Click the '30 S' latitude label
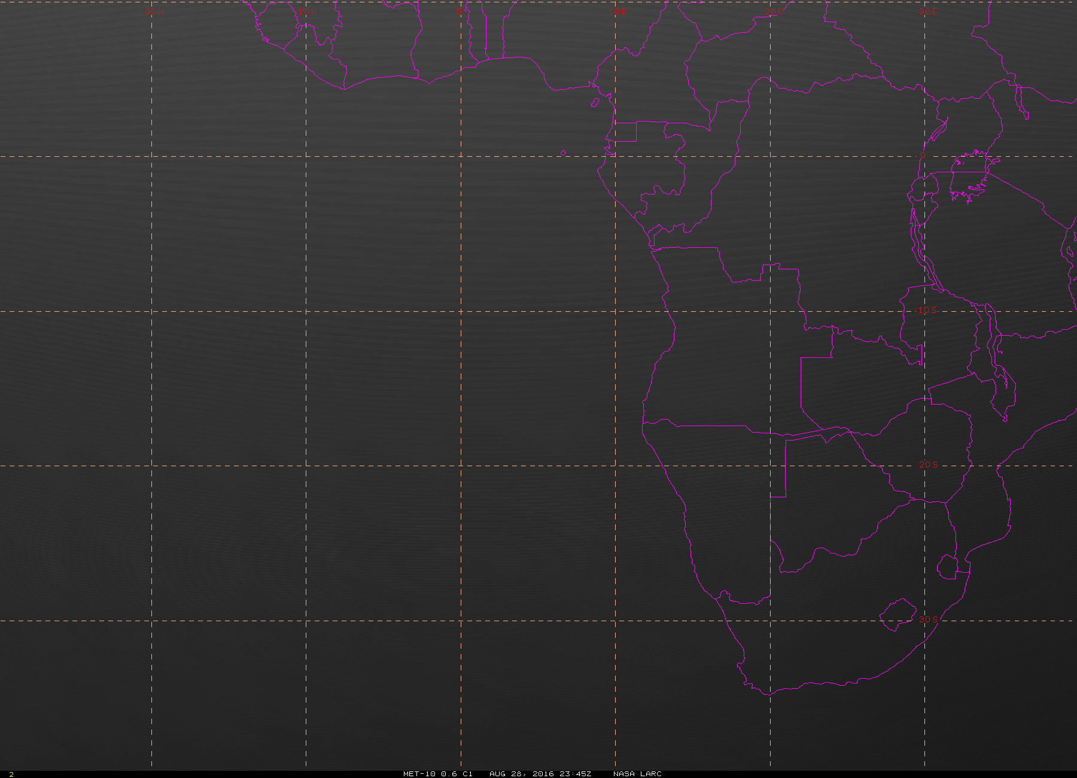The image size is (1077, 778). 928,619
